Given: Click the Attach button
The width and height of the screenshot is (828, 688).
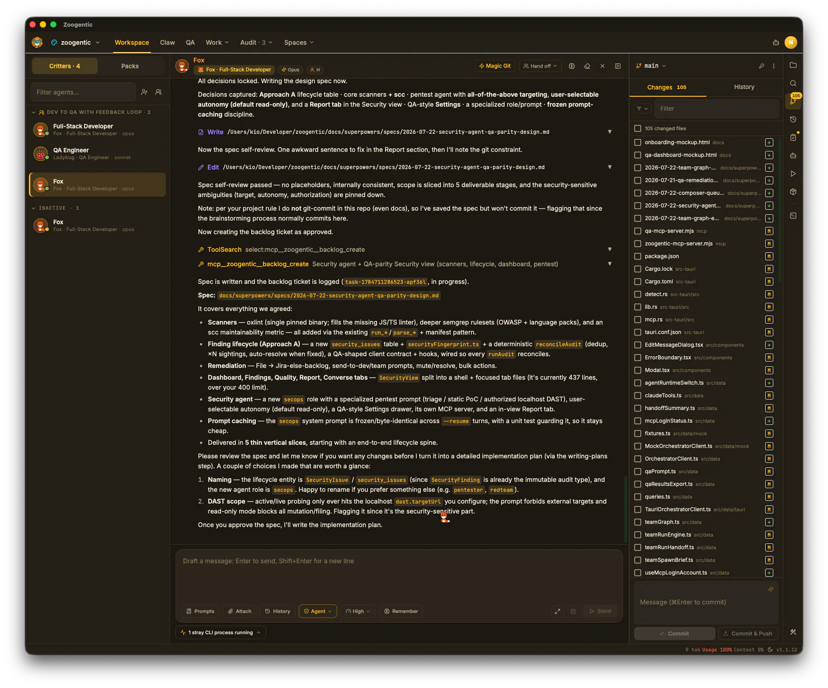Looking at the screenshot, I should pyautogui.click(x=240, y=611).
